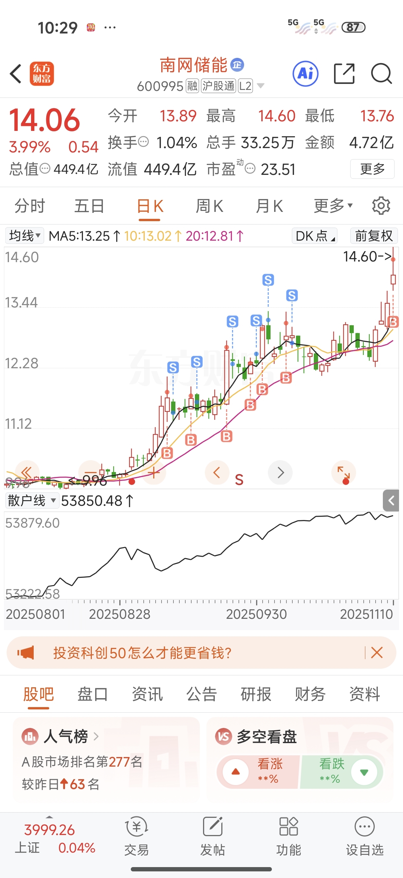This screenshot has width=403, height=878.
Task: Open the 资料 tab
Action: (x=364, y=694)
